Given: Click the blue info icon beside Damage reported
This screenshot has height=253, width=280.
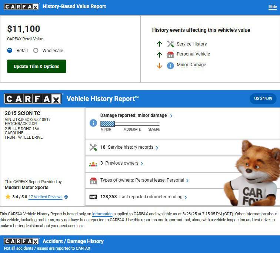Looking at the screenshot, I should coord(93,123).
